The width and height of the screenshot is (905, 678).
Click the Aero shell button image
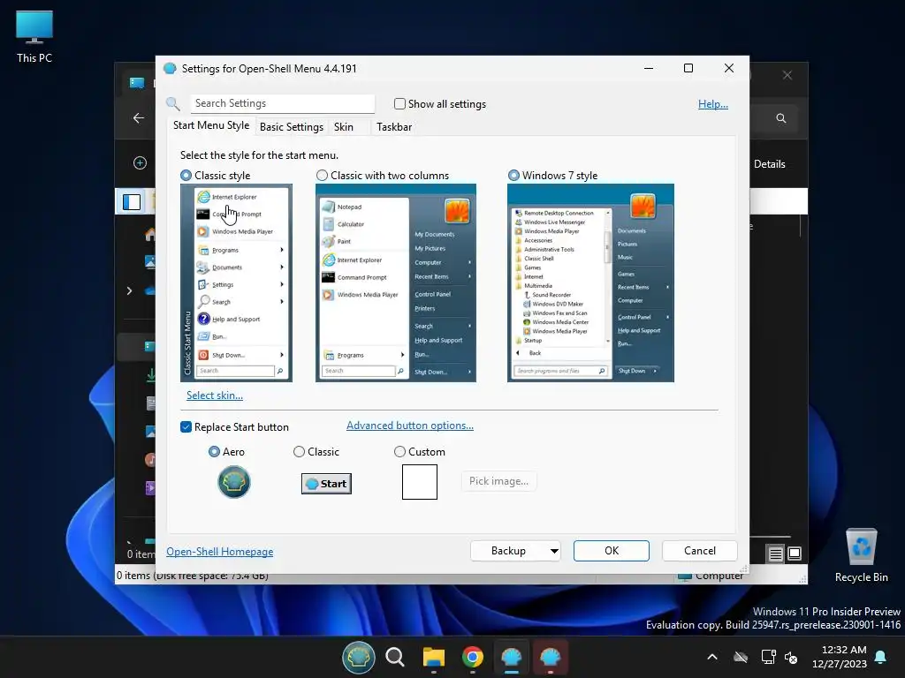point(233,482)
